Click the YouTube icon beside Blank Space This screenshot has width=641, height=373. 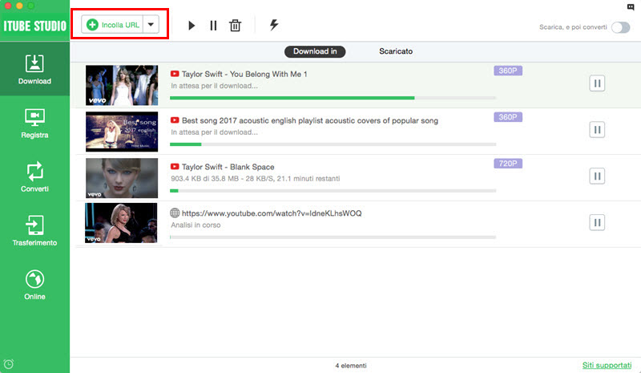point(175,166)
